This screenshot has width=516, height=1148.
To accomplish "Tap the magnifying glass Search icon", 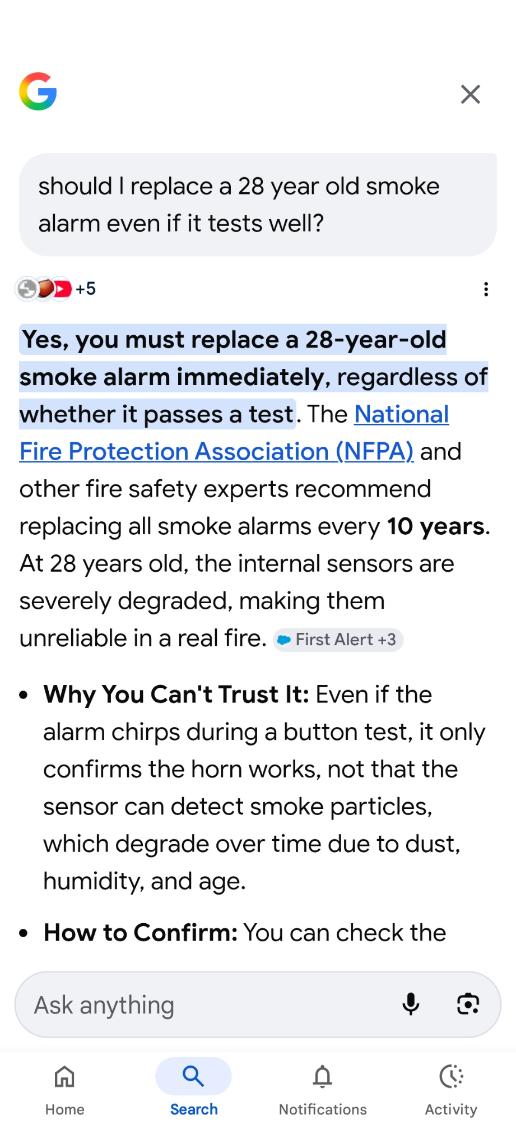I will tap(193, 1076).
